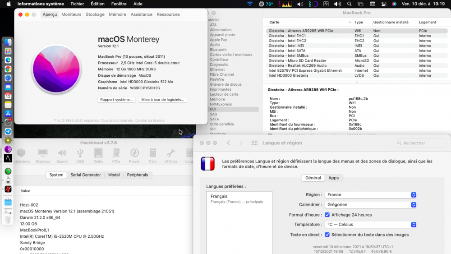Select the Giesteira - Realtek ALC269 Audio row
The image size is (451, 254).
[357, 65]
